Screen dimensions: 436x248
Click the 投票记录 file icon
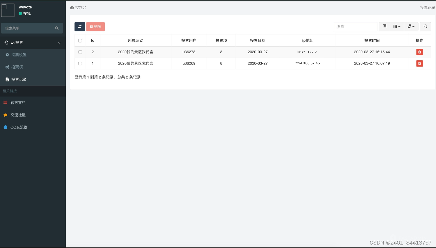[7, 79]
